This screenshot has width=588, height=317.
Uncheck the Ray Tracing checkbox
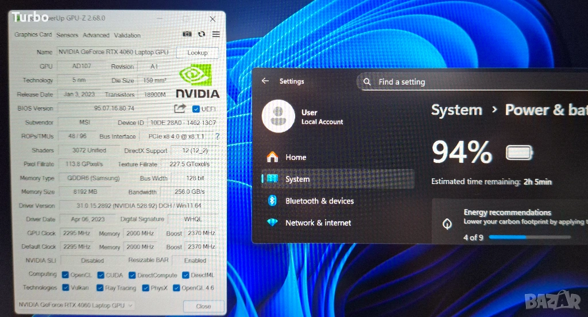click(x=100, y=288)
